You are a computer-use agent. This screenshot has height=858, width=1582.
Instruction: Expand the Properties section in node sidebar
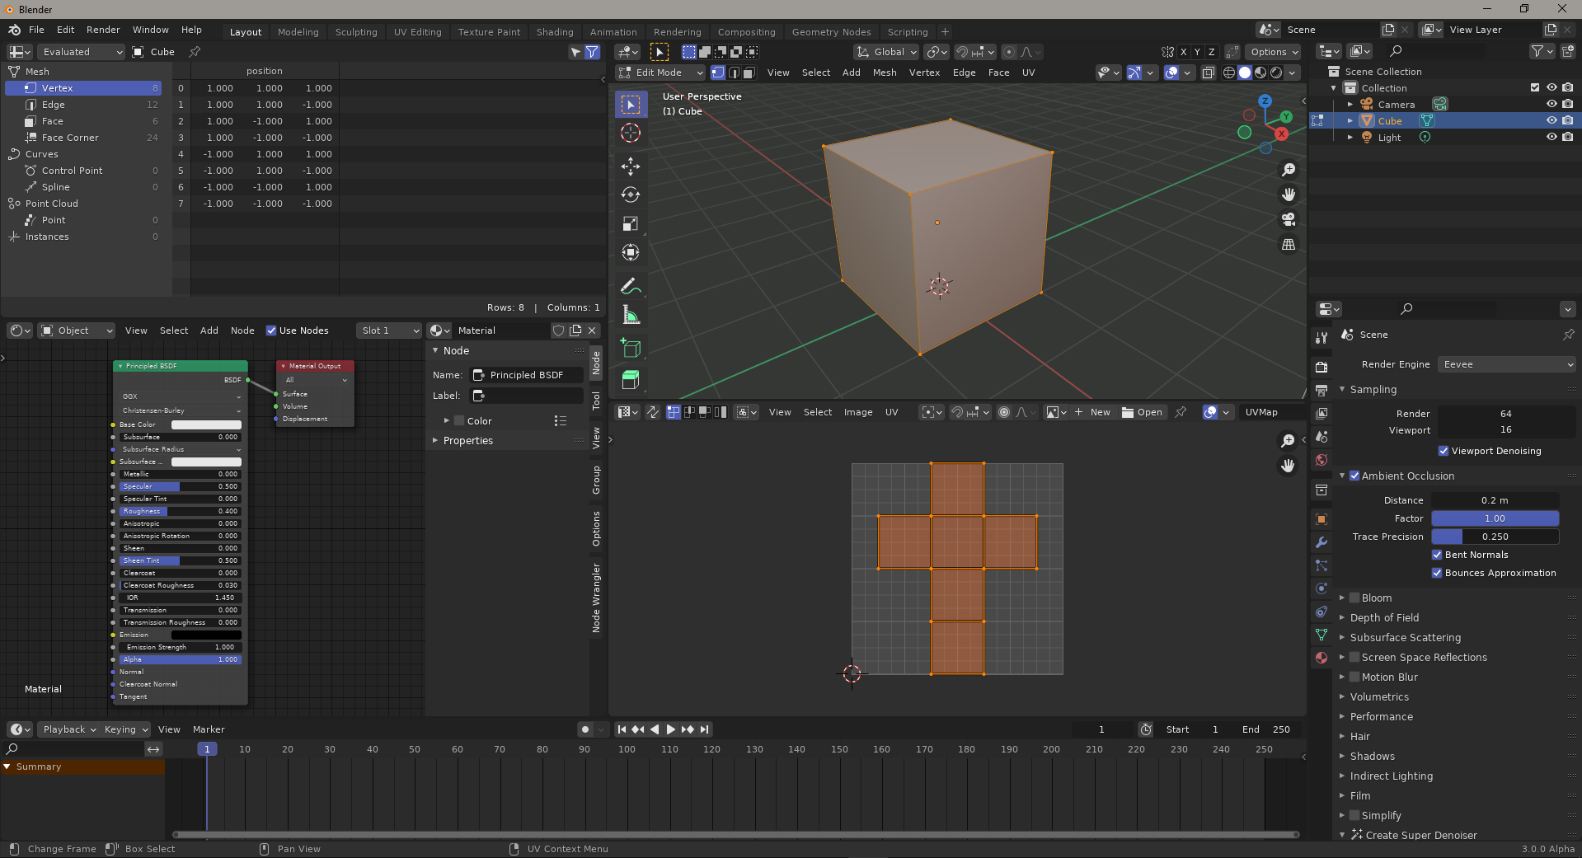[x=467, y=441]
